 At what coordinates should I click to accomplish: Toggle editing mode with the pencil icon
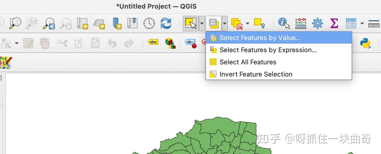click(29, 43)
